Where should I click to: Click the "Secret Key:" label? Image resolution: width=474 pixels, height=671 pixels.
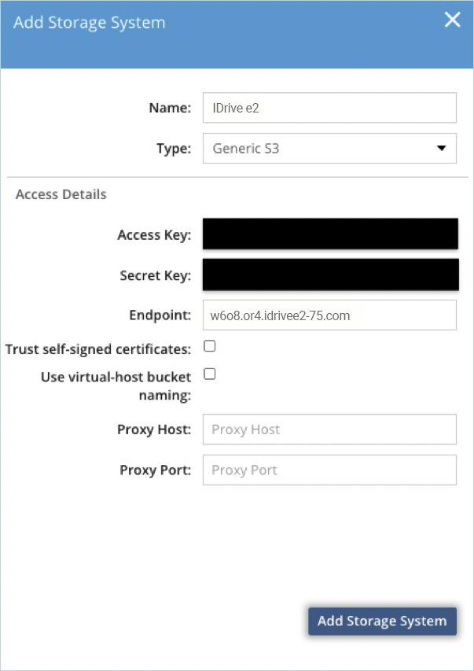point(156,275)
